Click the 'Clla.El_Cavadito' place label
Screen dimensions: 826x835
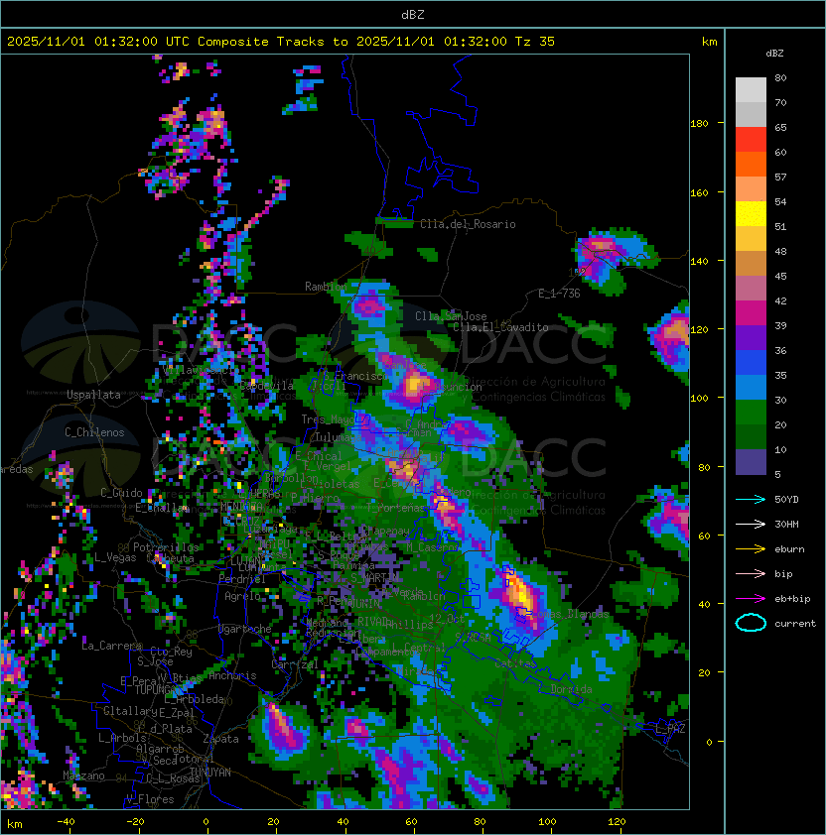point(500,327)
